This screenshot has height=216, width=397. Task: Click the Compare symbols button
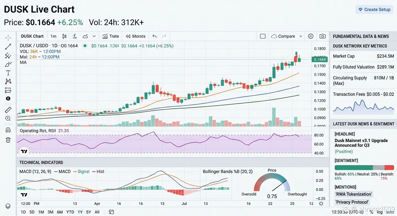click(283, 36)
